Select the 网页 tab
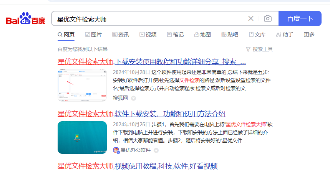The image size is (330, 173). 66,35
